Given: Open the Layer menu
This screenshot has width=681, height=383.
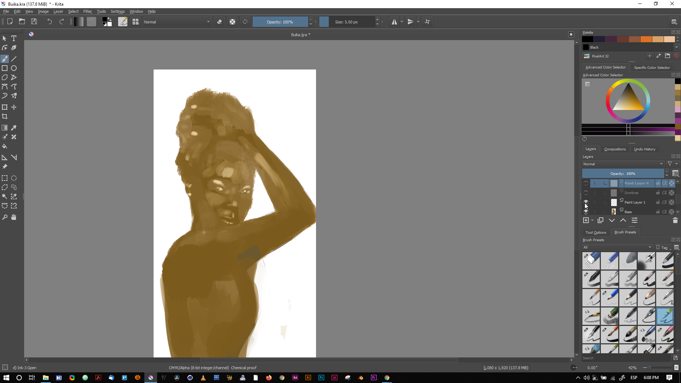Looking at the screenshot, I should coord(58,11).
